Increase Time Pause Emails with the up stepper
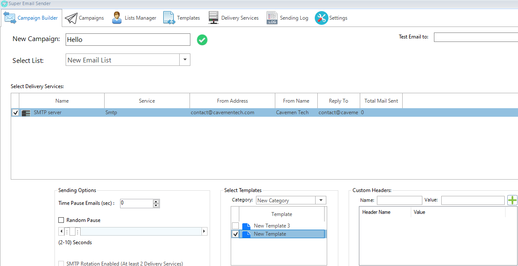The width and height of the screenshot is (518, 266). click(156, 201)
